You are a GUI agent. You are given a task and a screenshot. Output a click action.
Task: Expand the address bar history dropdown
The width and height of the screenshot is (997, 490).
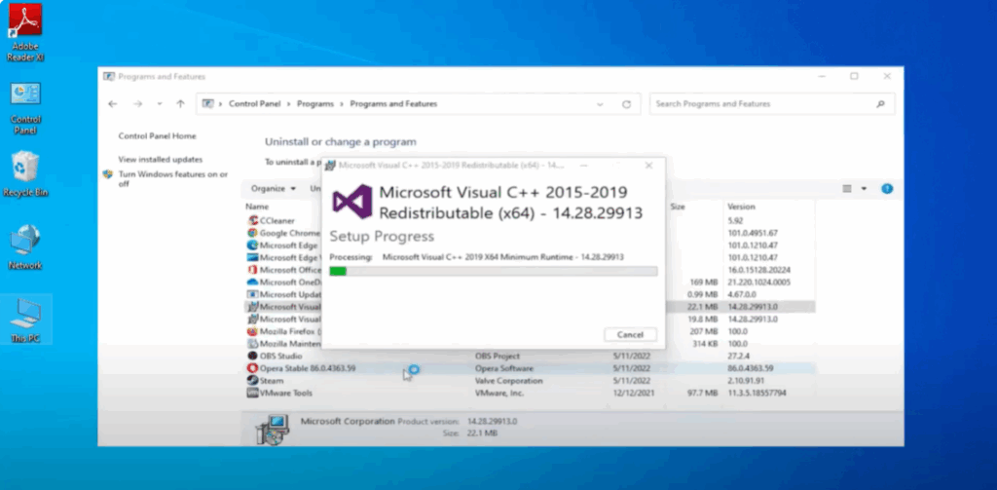click(x=600, y=103)
